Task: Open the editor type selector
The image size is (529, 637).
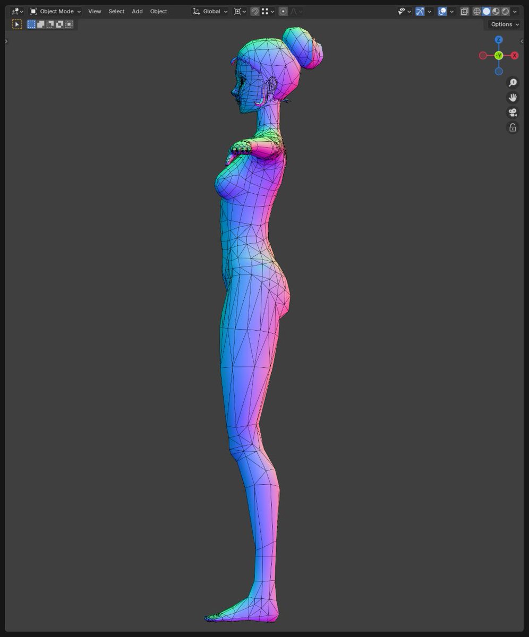Action: click(x=17, y=11)
